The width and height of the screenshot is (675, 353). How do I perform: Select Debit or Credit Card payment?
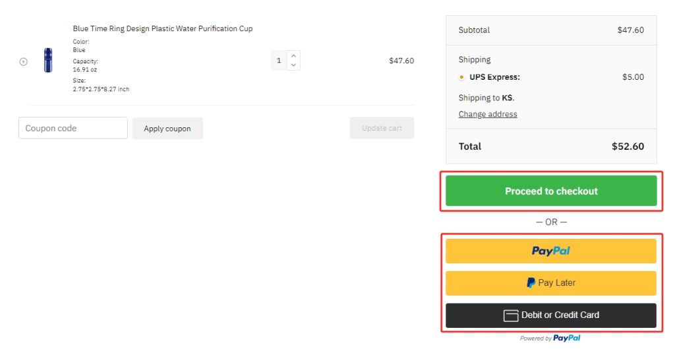(x=551, y=315)
